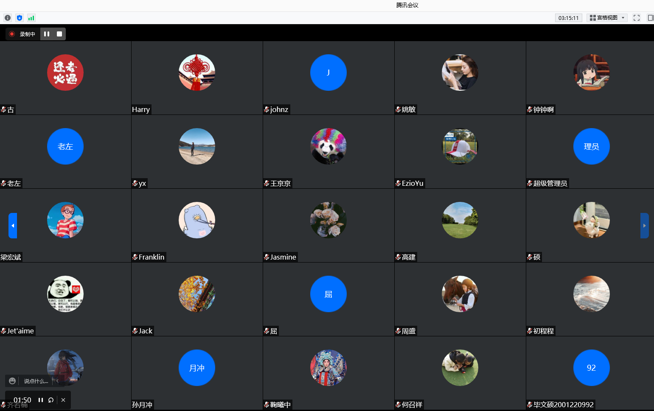Click the blue security shield icon

pos(19,18)
